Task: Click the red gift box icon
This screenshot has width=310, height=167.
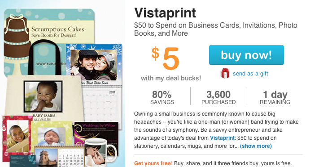Action: [225, 73]
